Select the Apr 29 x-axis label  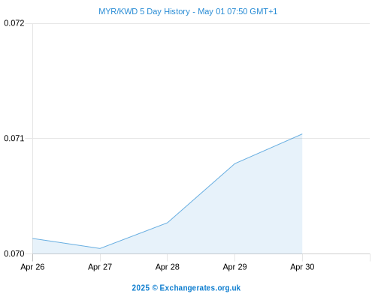click(x=234, y=267)
